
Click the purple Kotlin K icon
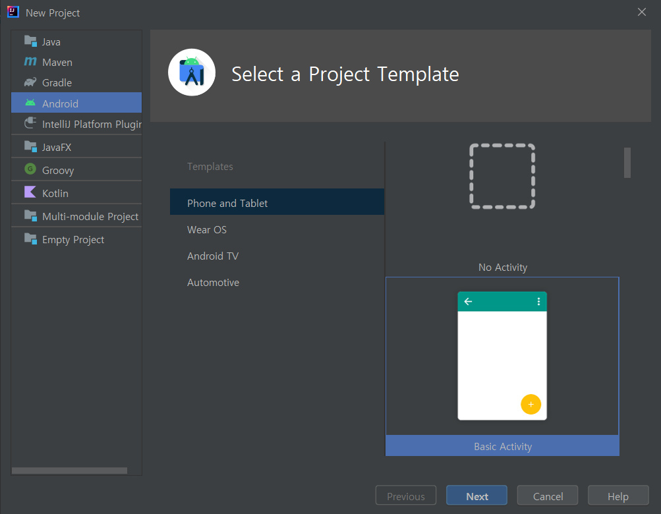[30, 192]
